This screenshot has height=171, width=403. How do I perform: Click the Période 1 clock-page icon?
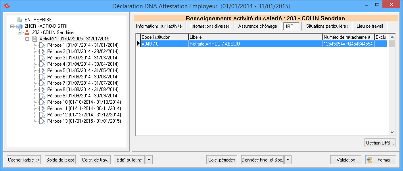coord(42,45)
